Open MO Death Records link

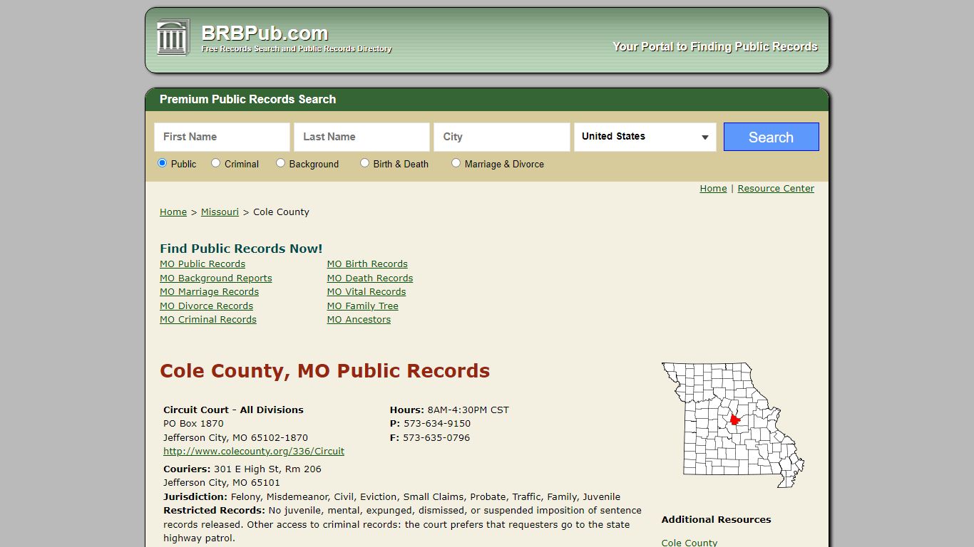370,278
